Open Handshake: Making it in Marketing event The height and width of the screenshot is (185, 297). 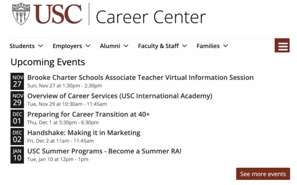(x=84, y=133)
